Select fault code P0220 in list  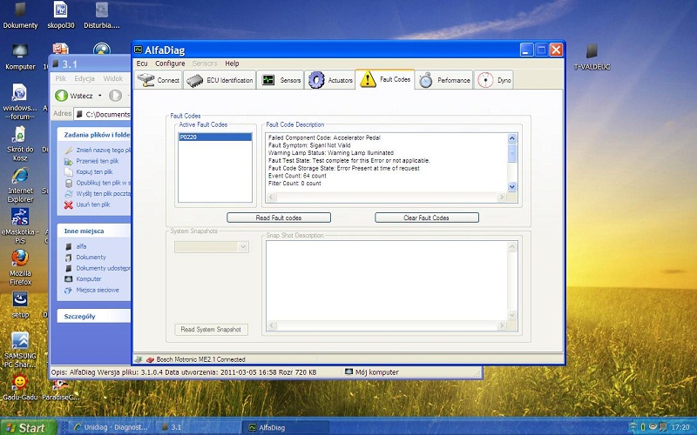point(215,137)
